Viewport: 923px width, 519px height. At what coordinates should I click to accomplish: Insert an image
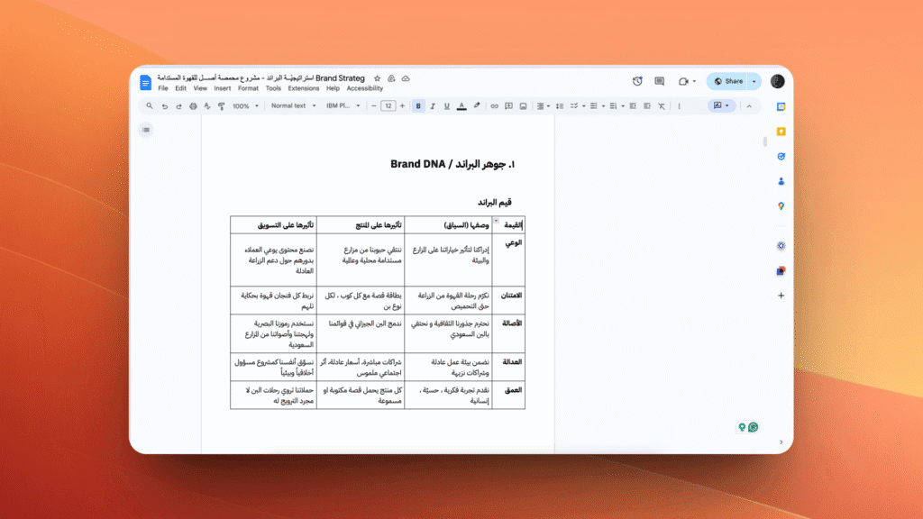point(523,106)
